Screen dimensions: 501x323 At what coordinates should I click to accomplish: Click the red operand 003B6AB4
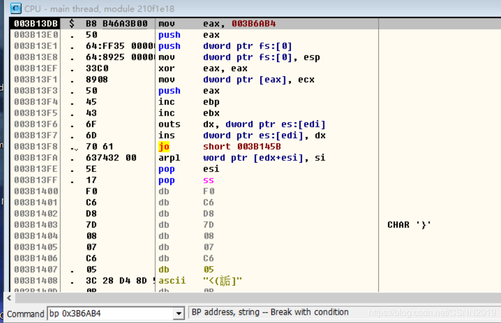tap(254, 23)
